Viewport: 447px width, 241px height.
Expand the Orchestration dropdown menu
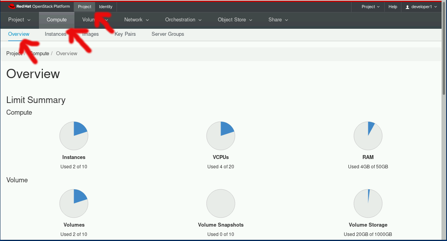click(183, 19)
